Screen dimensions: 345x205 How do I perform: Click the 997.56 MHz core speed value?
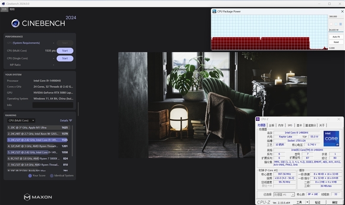[x=285, y=174]
